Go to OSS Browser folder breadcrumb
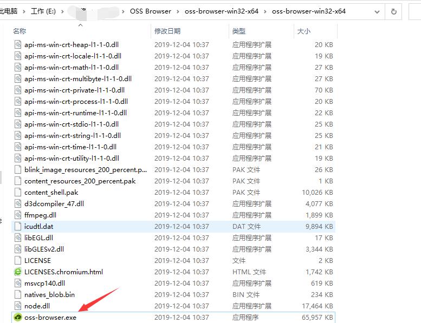Viewport: 421px width, 323px height. (151, 11)
